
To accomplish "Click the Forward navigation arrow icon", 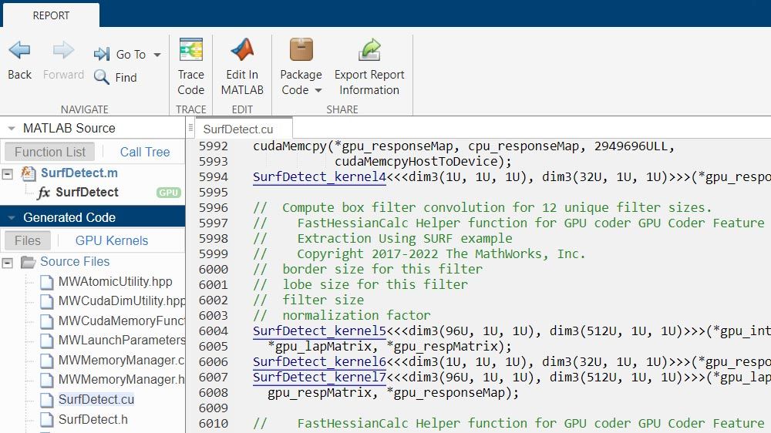I will click(x=63, y=51).
